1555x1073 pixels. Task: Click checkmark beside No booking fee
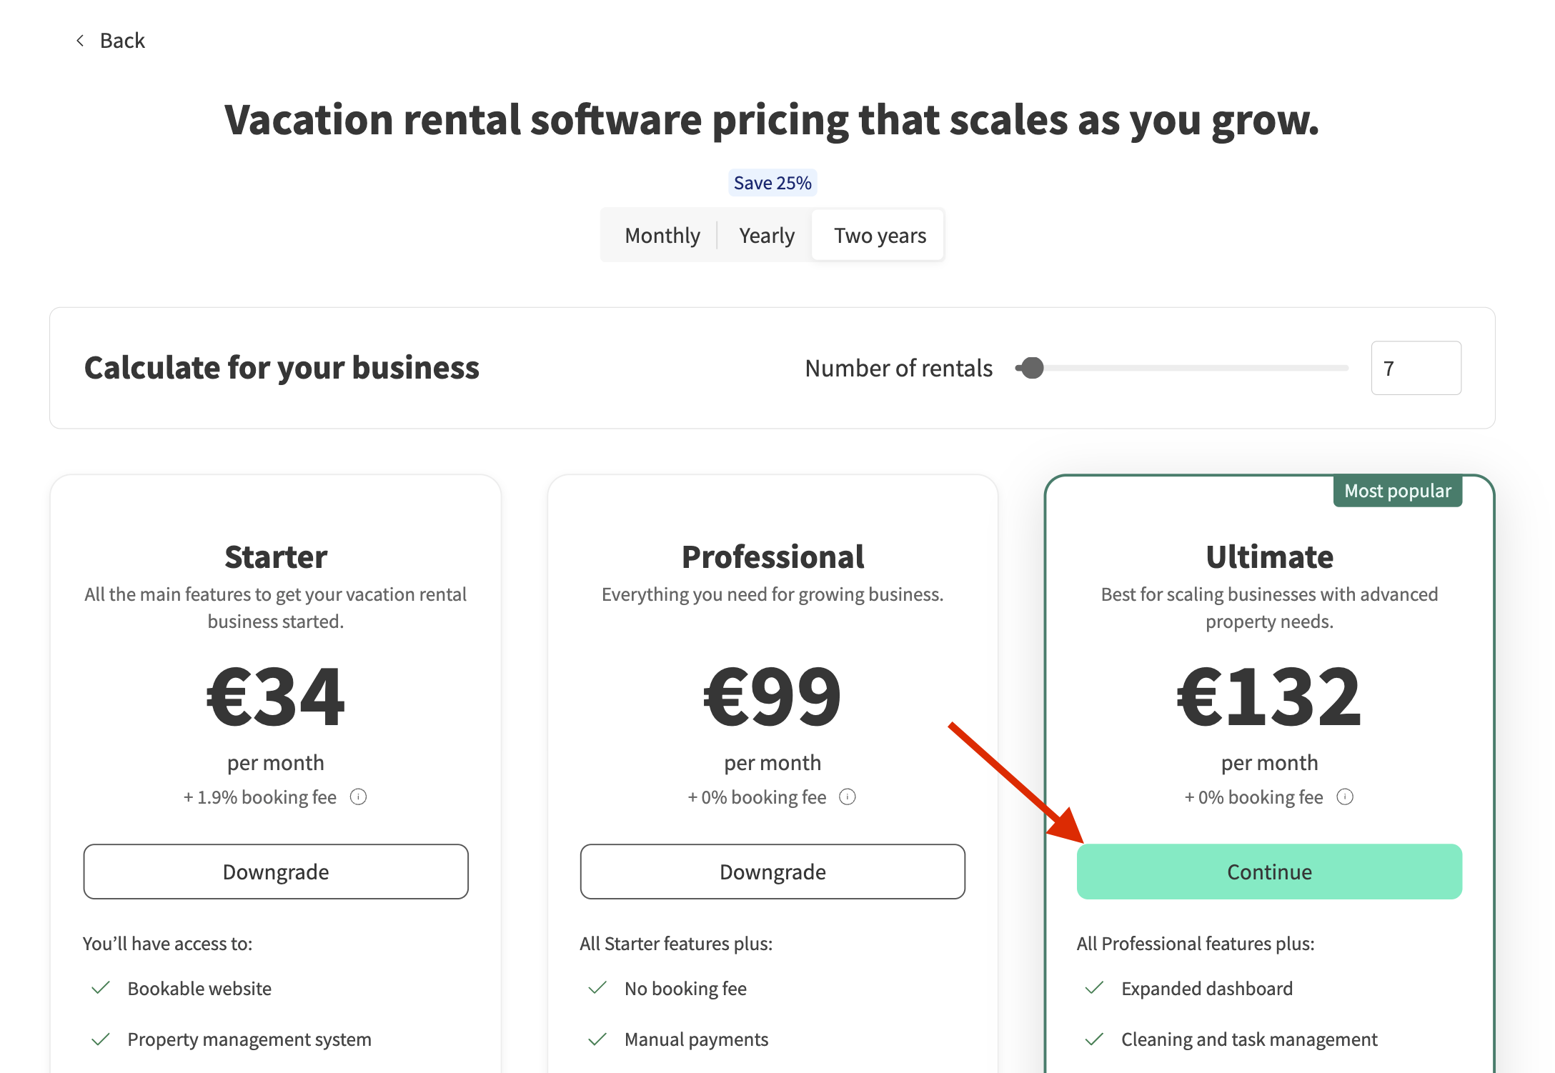597,988
